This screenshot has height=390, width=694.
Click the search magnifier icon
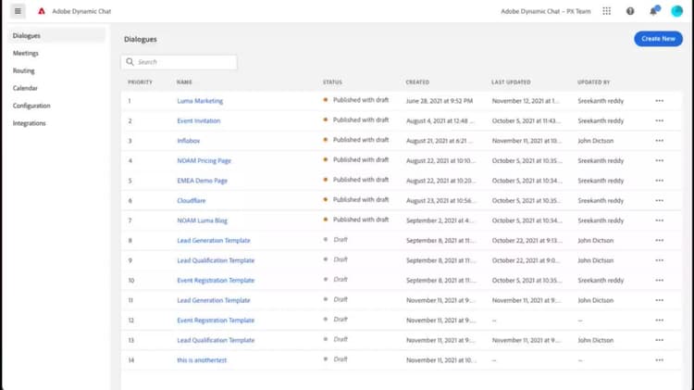coord(130,62)
